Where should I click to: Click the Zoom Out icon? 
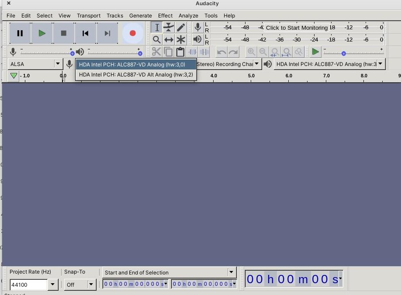click(263, 52)
